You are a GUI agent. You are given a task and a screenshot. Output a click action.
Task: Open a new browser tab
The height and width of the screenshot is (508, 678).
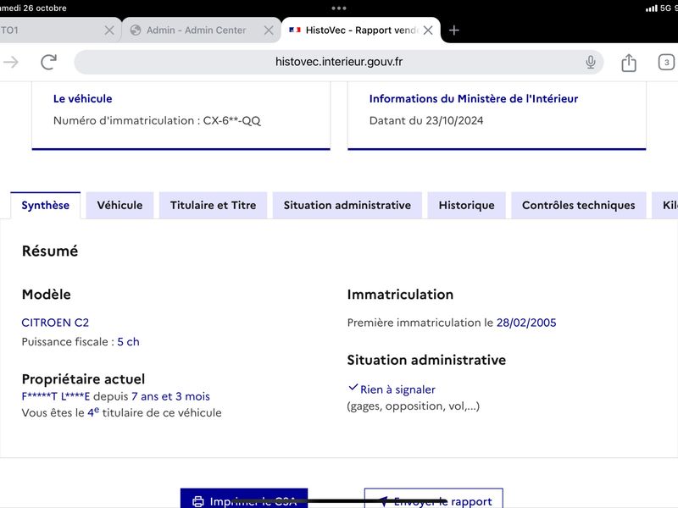click(454, 30)
